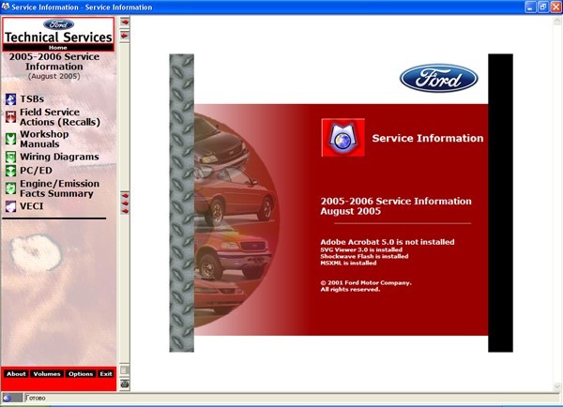Click the green icon beside PC/ED
The height and width of the screenshot is (407, 563).
point(10,171)
